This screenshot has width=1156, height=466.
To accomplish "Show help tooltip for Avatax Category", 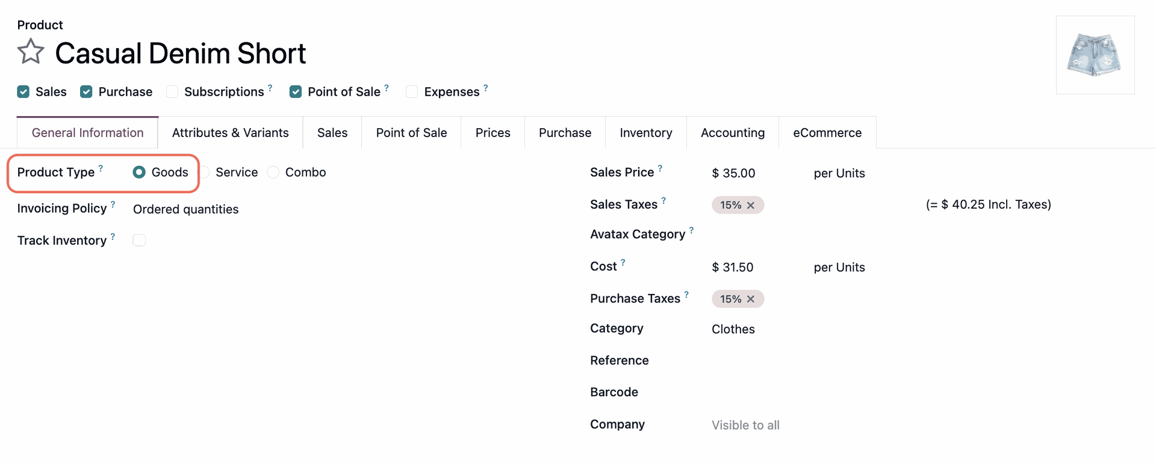I will (691, 230).
